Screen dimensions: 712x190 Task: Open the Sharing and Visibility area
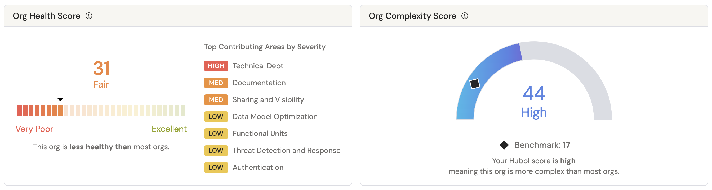click(268, 100)
